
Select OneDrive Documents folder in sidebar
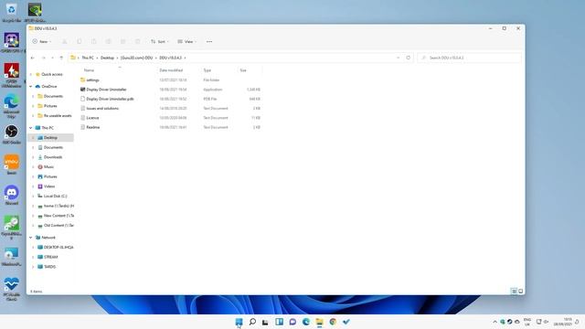point(53,96)
